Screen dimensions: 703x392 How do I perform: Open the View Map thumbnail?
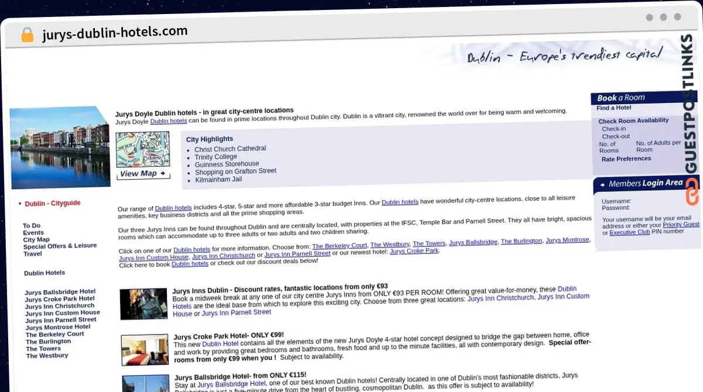point(143,149)
